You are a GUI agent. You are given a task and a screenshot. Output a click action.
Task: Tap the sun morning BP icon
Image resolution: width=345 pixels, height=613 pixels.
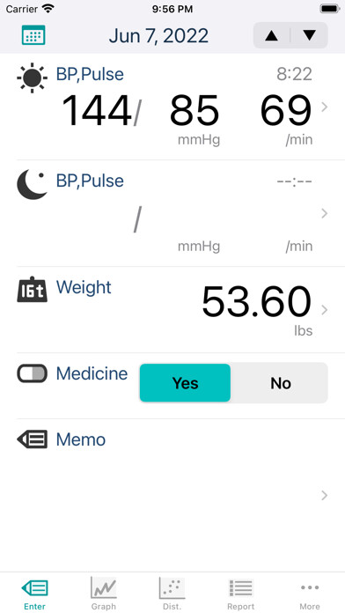tap(32, 78)
